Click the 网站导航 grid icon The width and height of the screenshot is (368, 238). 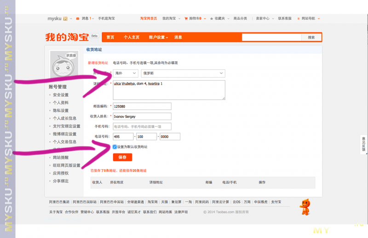coord(298,18)
